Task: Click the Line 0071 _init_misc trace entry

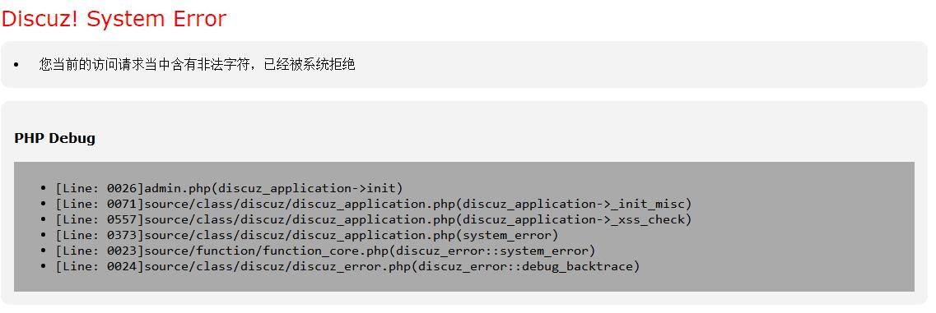Action: (x=373, y=204)
